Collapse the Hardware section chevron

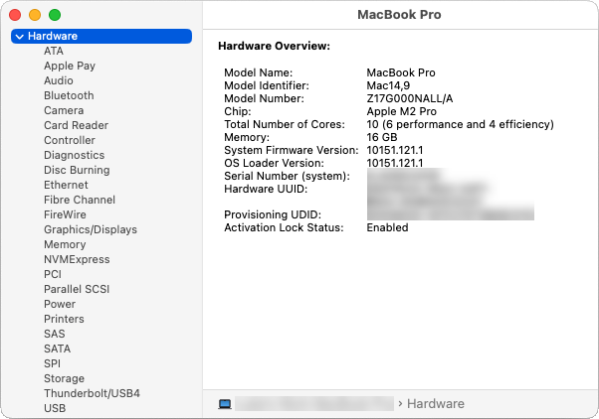click(20, 37)
